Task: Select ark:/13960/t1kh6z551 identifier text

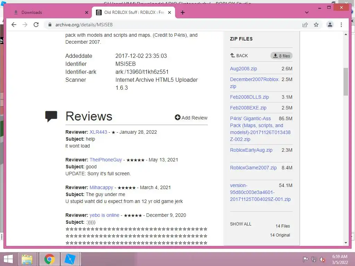Action: (x=142, y=72)
